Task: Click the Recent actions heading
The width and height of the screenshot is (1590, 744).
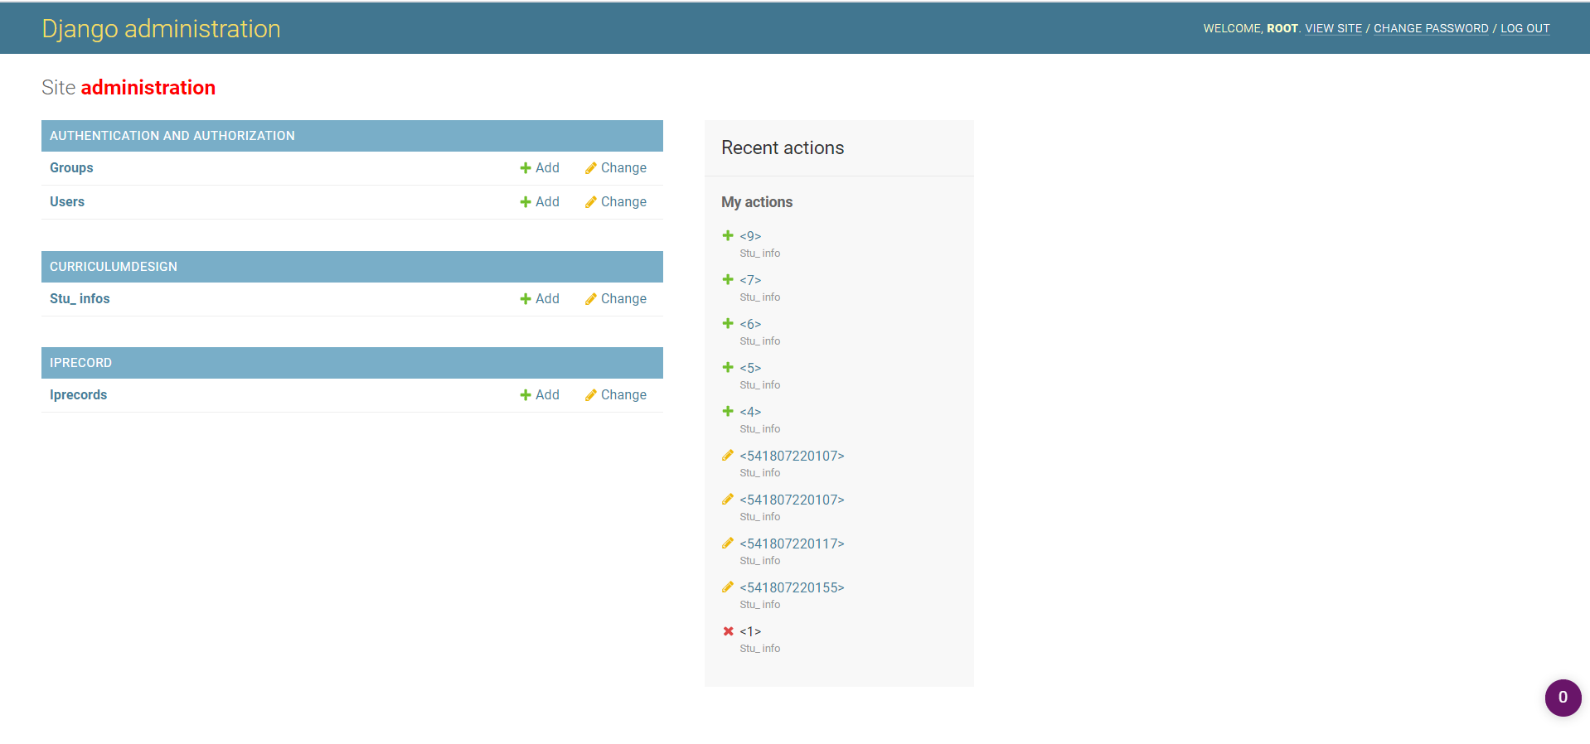Action: (x=783, y=147)
